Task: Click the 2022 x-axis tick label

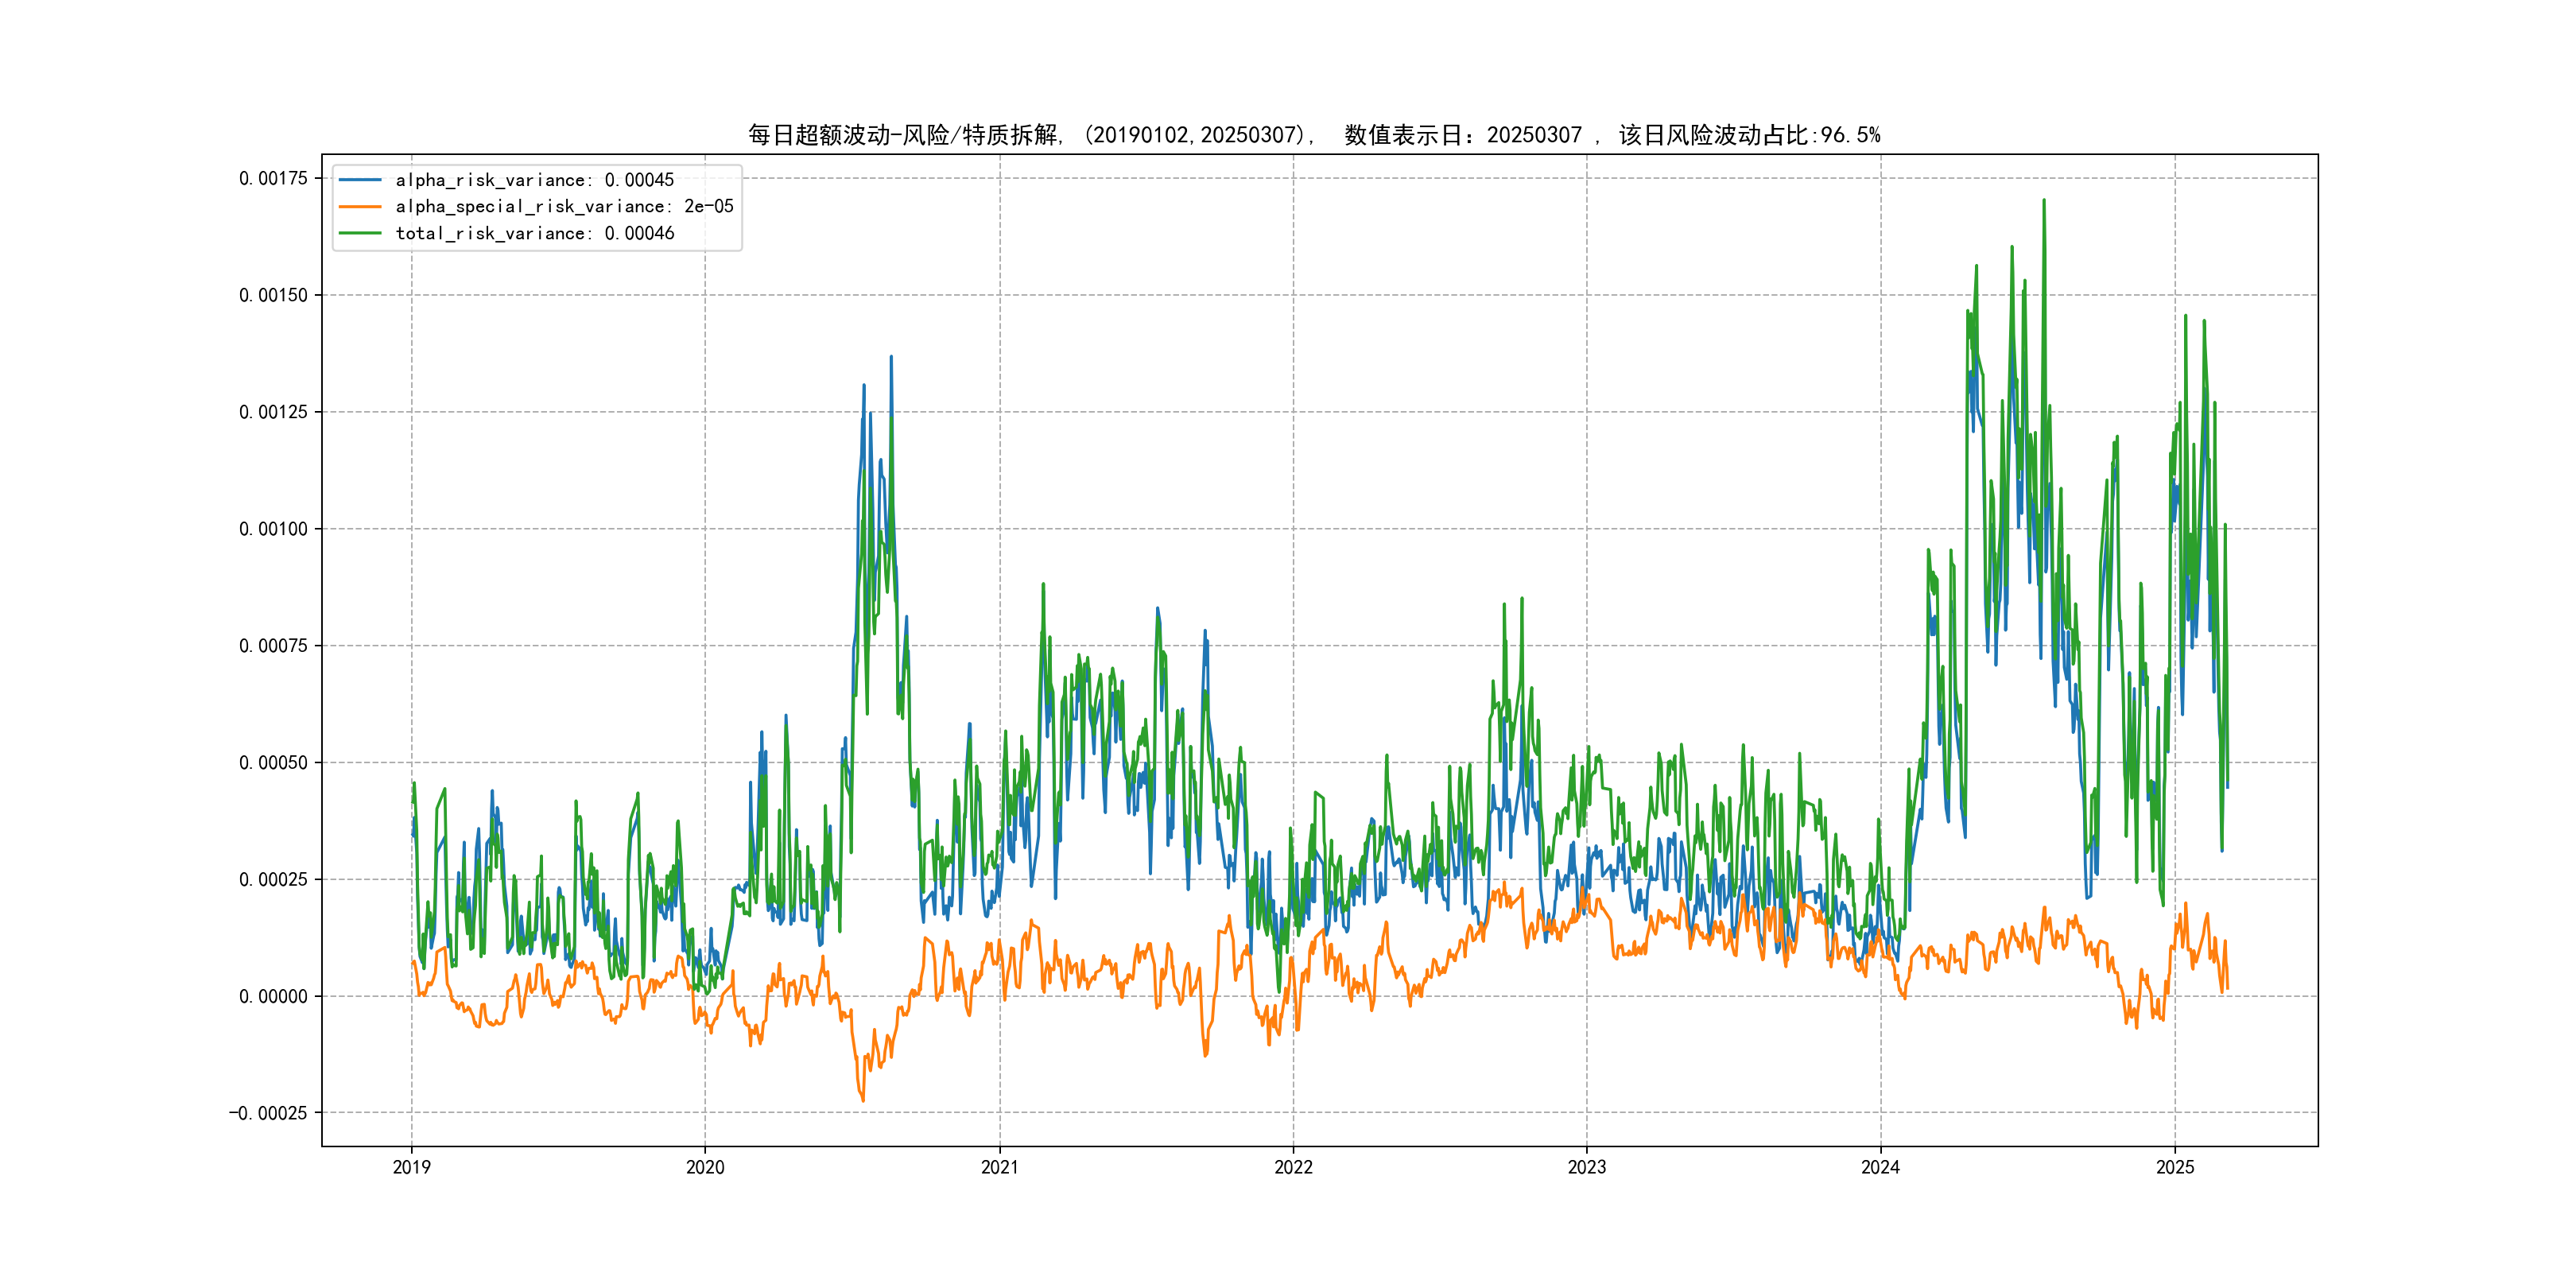Action: 1293,1168
